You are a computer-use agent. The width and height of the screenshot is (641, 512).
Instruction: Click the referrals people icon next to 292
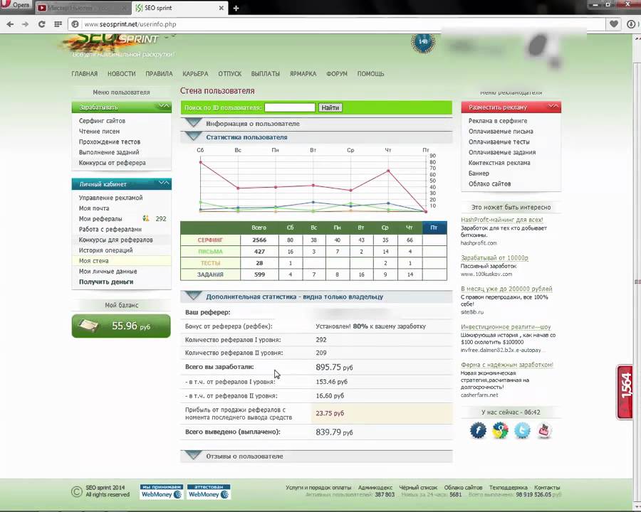pos(145,218)
